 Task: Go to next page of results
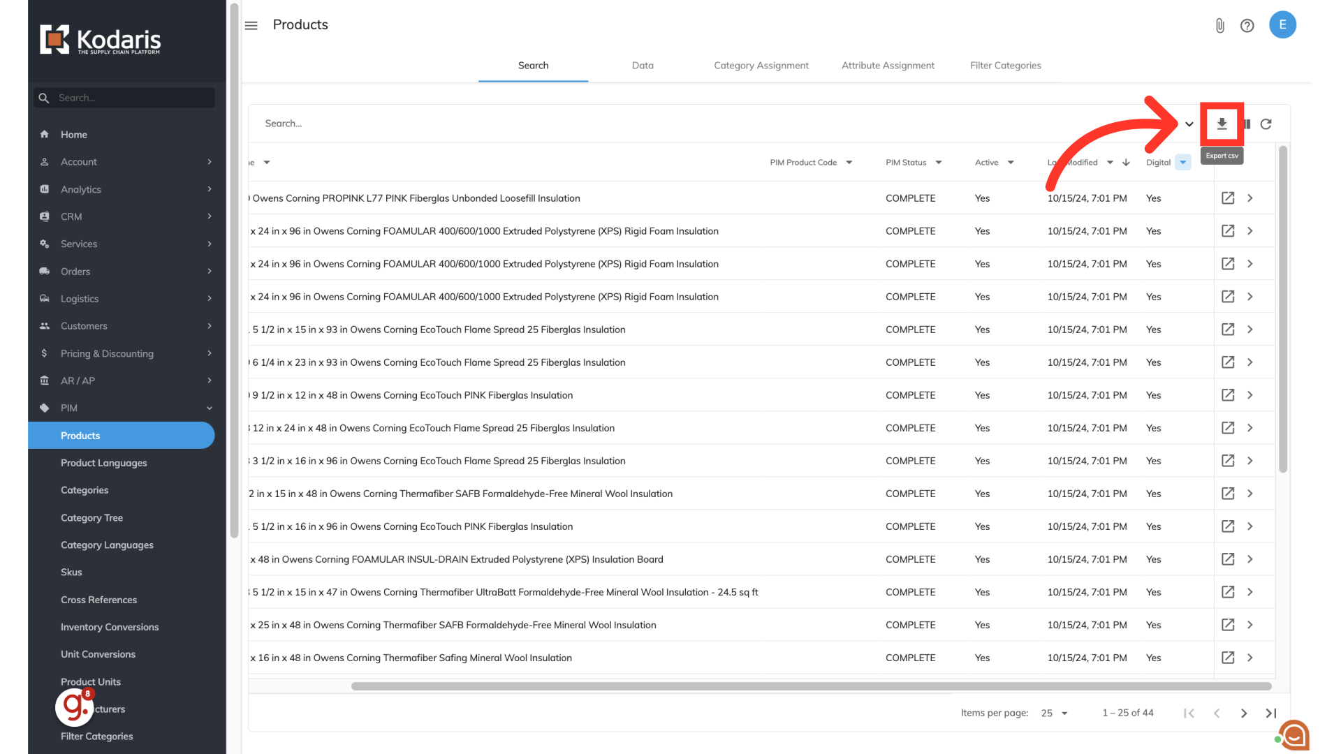click(1244, 713)
